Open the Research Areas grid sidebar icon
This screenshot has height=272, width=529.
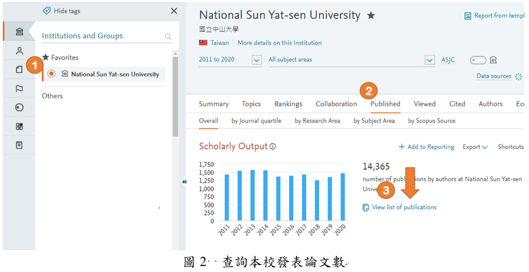point(19,127)
